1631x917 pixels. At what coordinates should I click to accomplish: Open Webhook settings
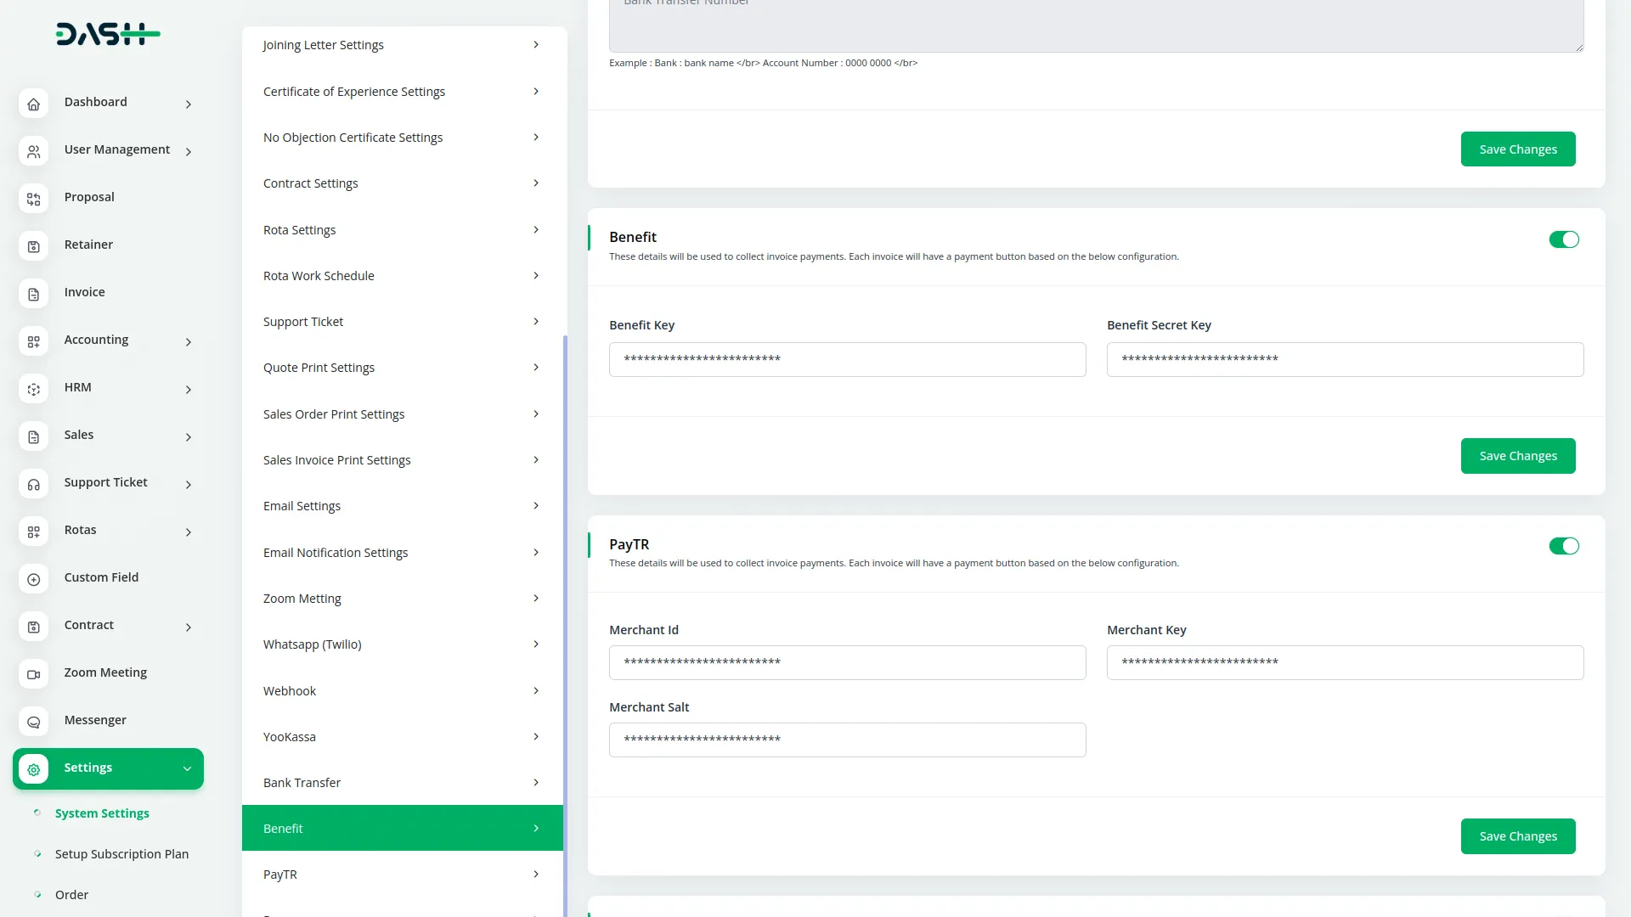402,690
